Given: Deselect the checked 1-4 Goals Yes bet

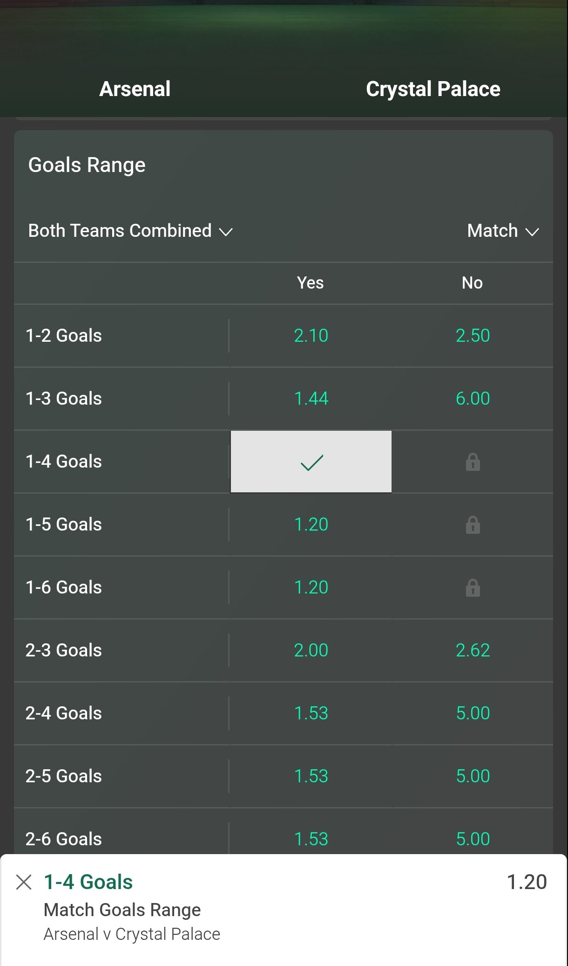Looking at the screenshot, I should tap(311, 462).
